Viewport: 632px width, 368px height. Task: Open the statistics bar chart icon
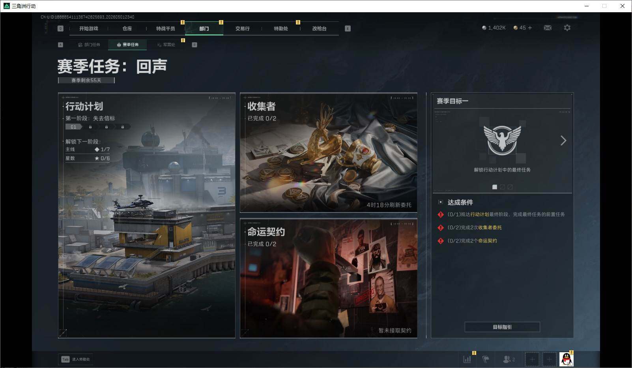pos(467,359)
